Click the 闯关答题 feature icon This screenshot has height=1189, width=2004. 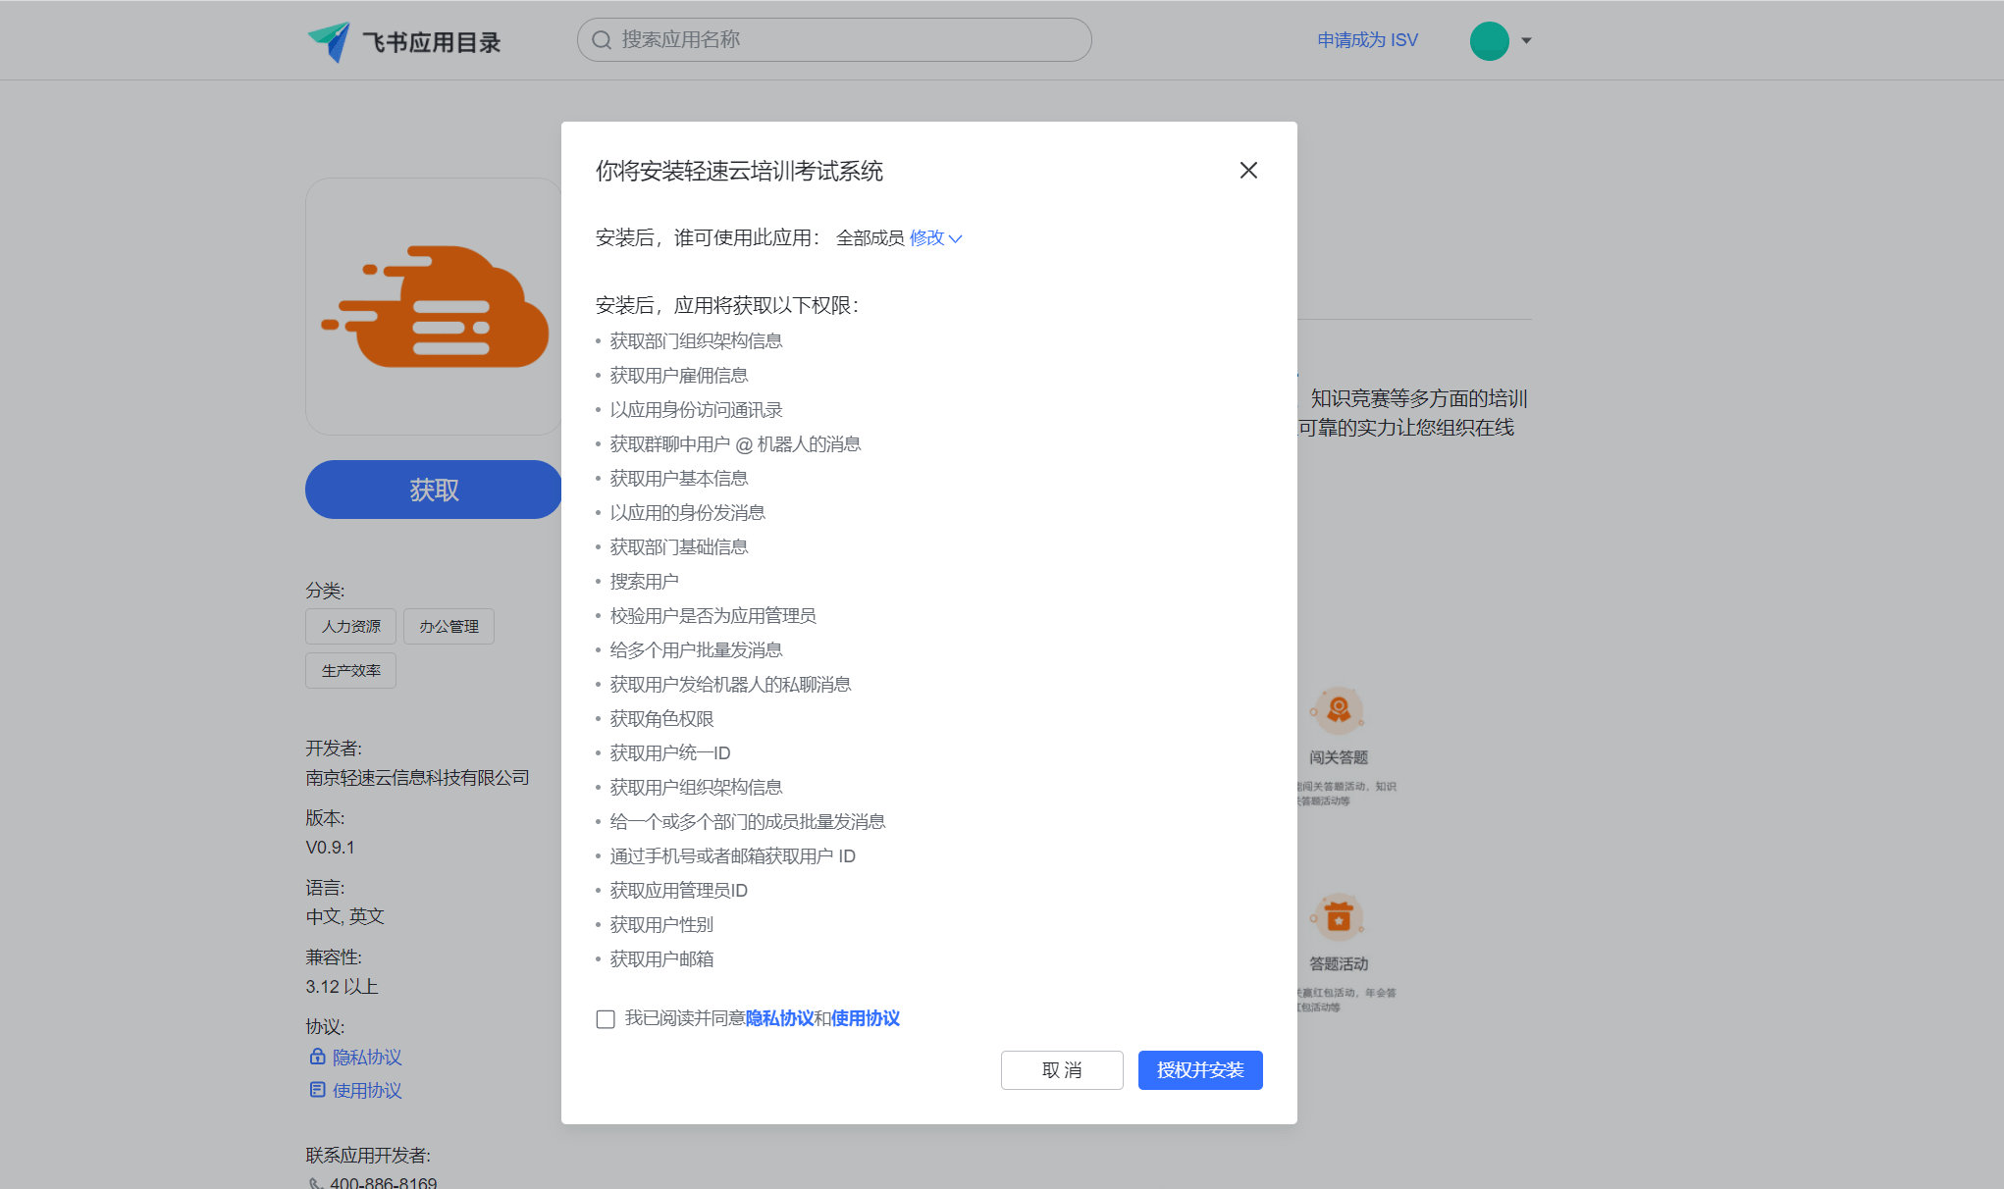[1338, 710]
